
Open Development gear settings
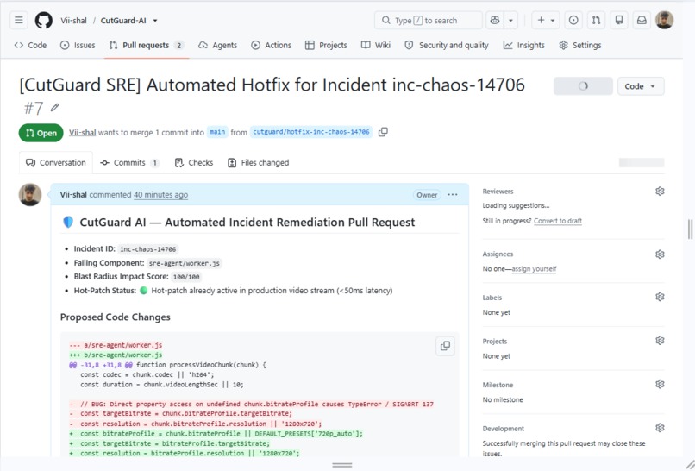pyautogui.click(x=660, y=428)
